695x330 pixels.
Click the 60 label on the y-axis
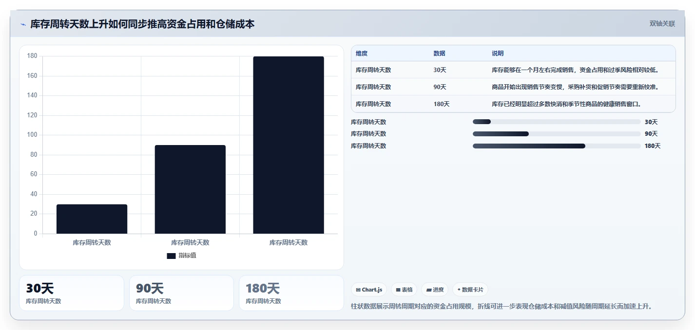[x=34, y=174]
